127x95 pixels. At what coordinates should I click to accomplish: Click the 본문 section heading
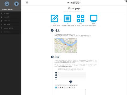pyautogui.click(x=57, y=57)
